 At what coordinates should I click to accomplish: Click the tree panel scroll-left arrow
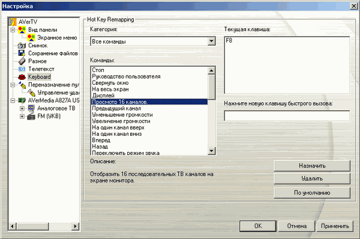13,226
